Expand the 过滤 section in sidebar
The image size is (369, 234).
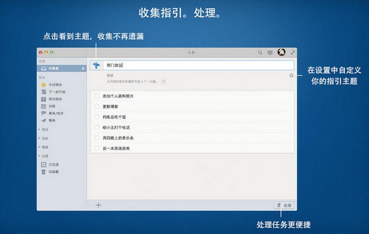click(x=43, y=156)
